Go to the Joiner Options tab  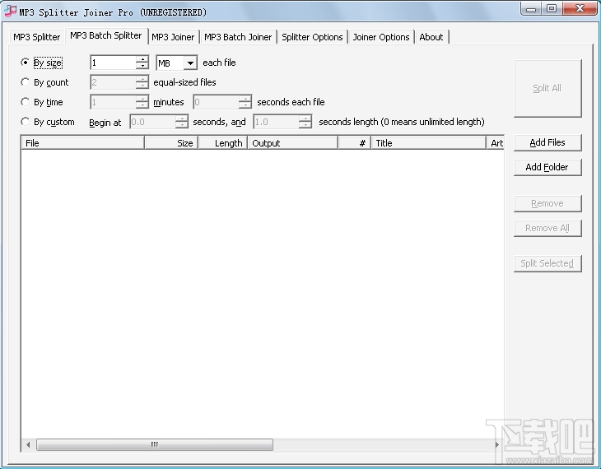[x=381, y=37]
